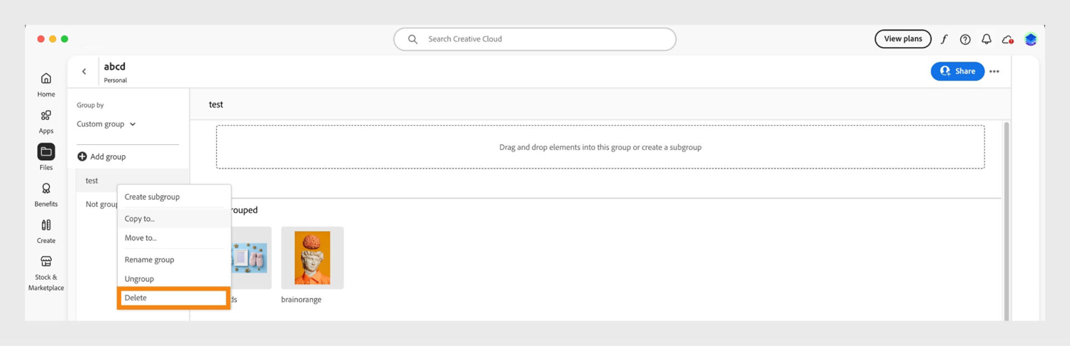Click the abcd library title
1070x346 pixels.
click(114, 66)
